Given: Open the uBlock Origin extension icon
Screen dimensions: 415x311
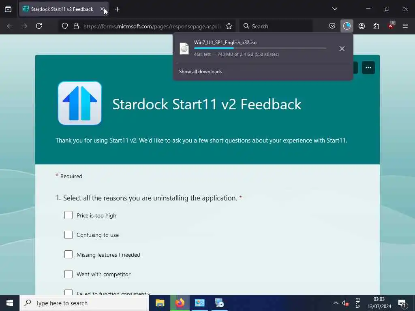Looking at the screenshot, I should 391,26.
